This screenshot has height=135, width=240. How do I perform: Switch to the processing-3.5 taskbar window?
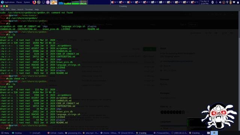tap(73, 133)
